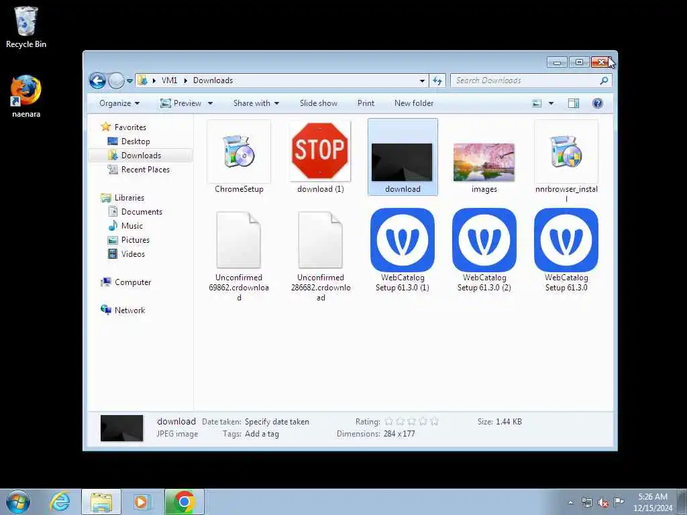687x515 pixels.
Task: Click the muted volume tray icon
Action: pos(603,502)
